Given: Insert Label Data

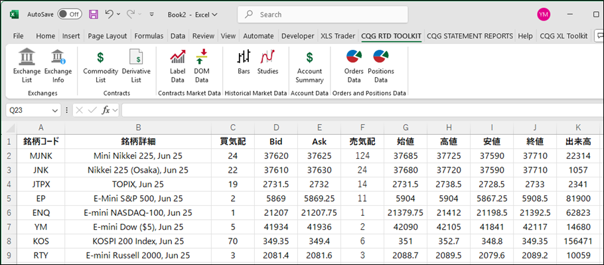Looking at the screenshot, I should pos(178,66).
